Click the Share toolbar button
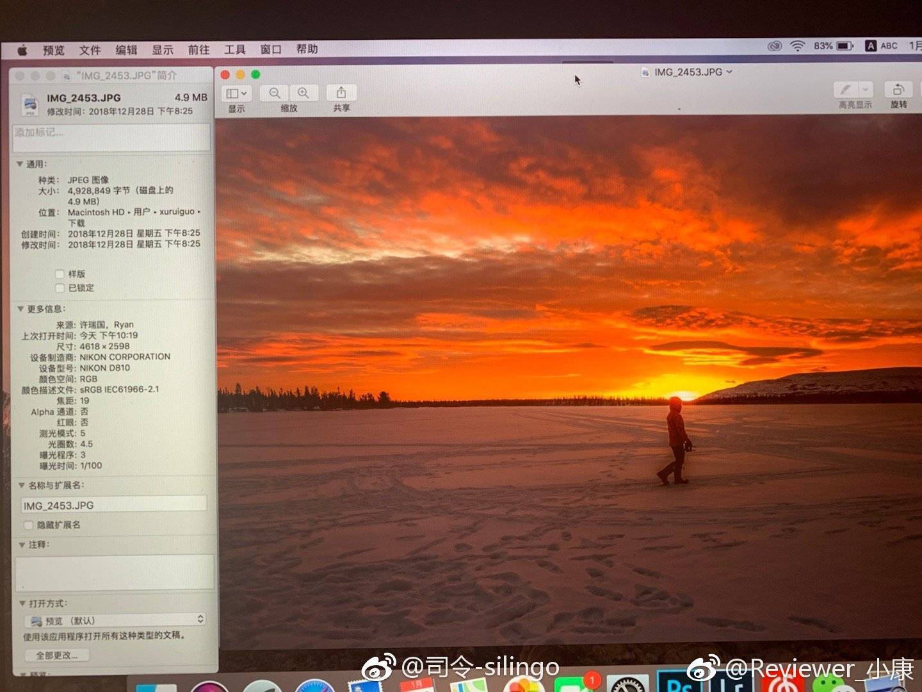922x692 pixels. coord(341,93)
